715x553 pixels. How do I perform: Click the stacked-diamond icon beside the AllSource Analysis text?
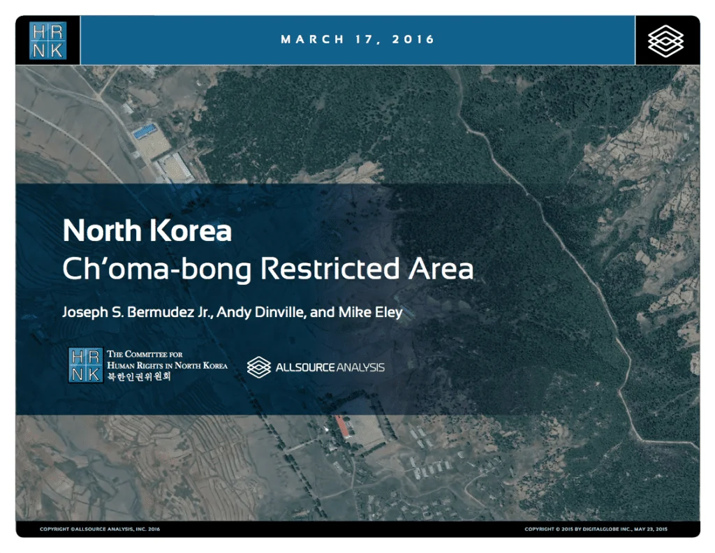coord(259,367)
